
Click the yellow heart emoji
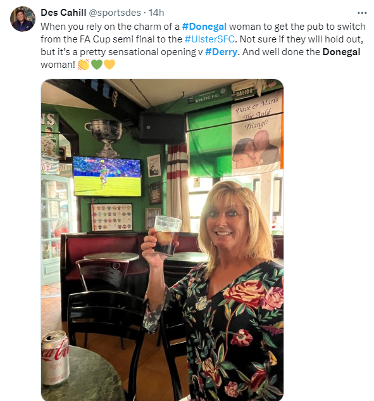point(109,65)
